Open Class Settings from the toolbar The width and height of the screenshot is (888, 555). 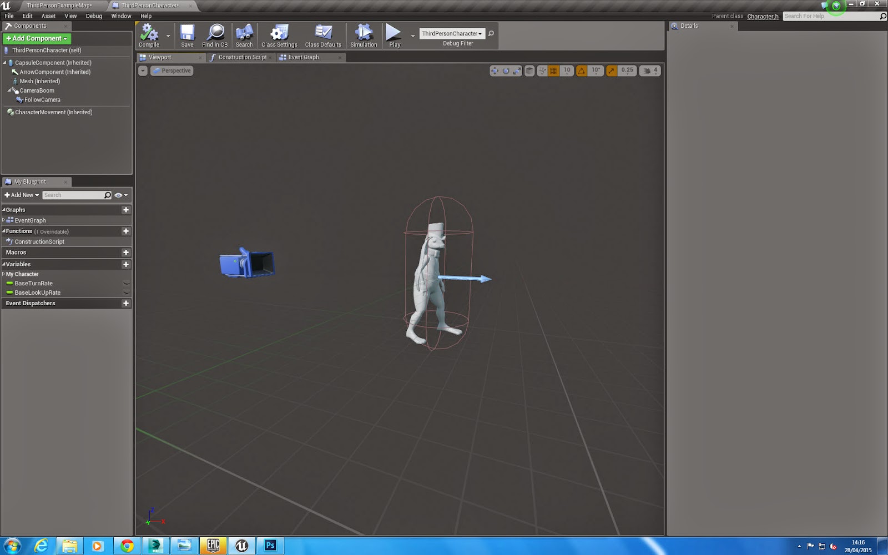click(279, 36)
